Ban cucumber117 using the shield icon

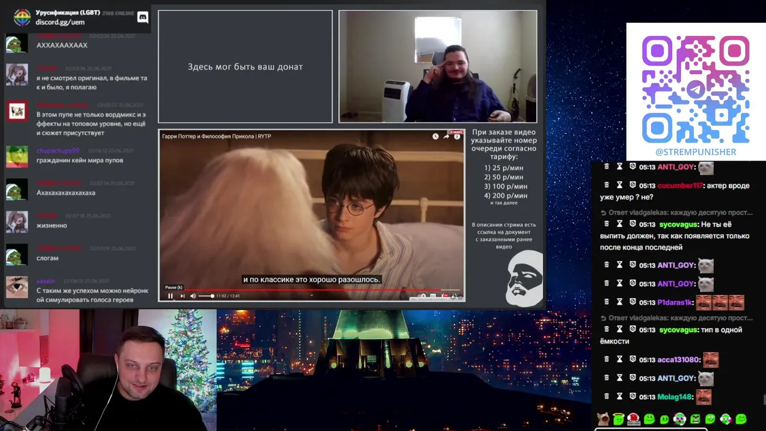coord(633,186)
